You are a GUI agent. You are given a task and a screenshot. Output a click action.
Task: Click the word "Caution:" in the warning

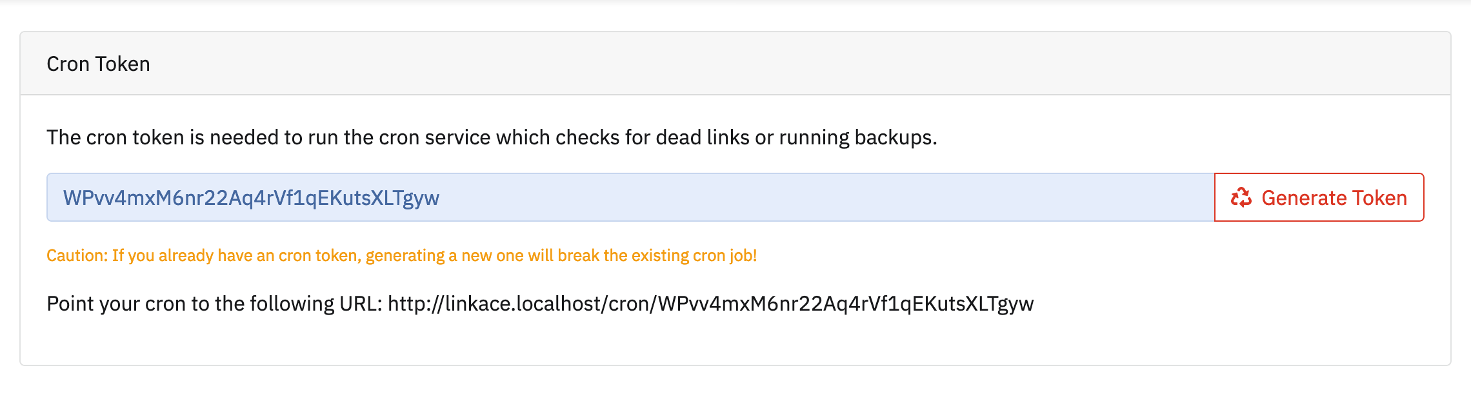click(77, 256)
